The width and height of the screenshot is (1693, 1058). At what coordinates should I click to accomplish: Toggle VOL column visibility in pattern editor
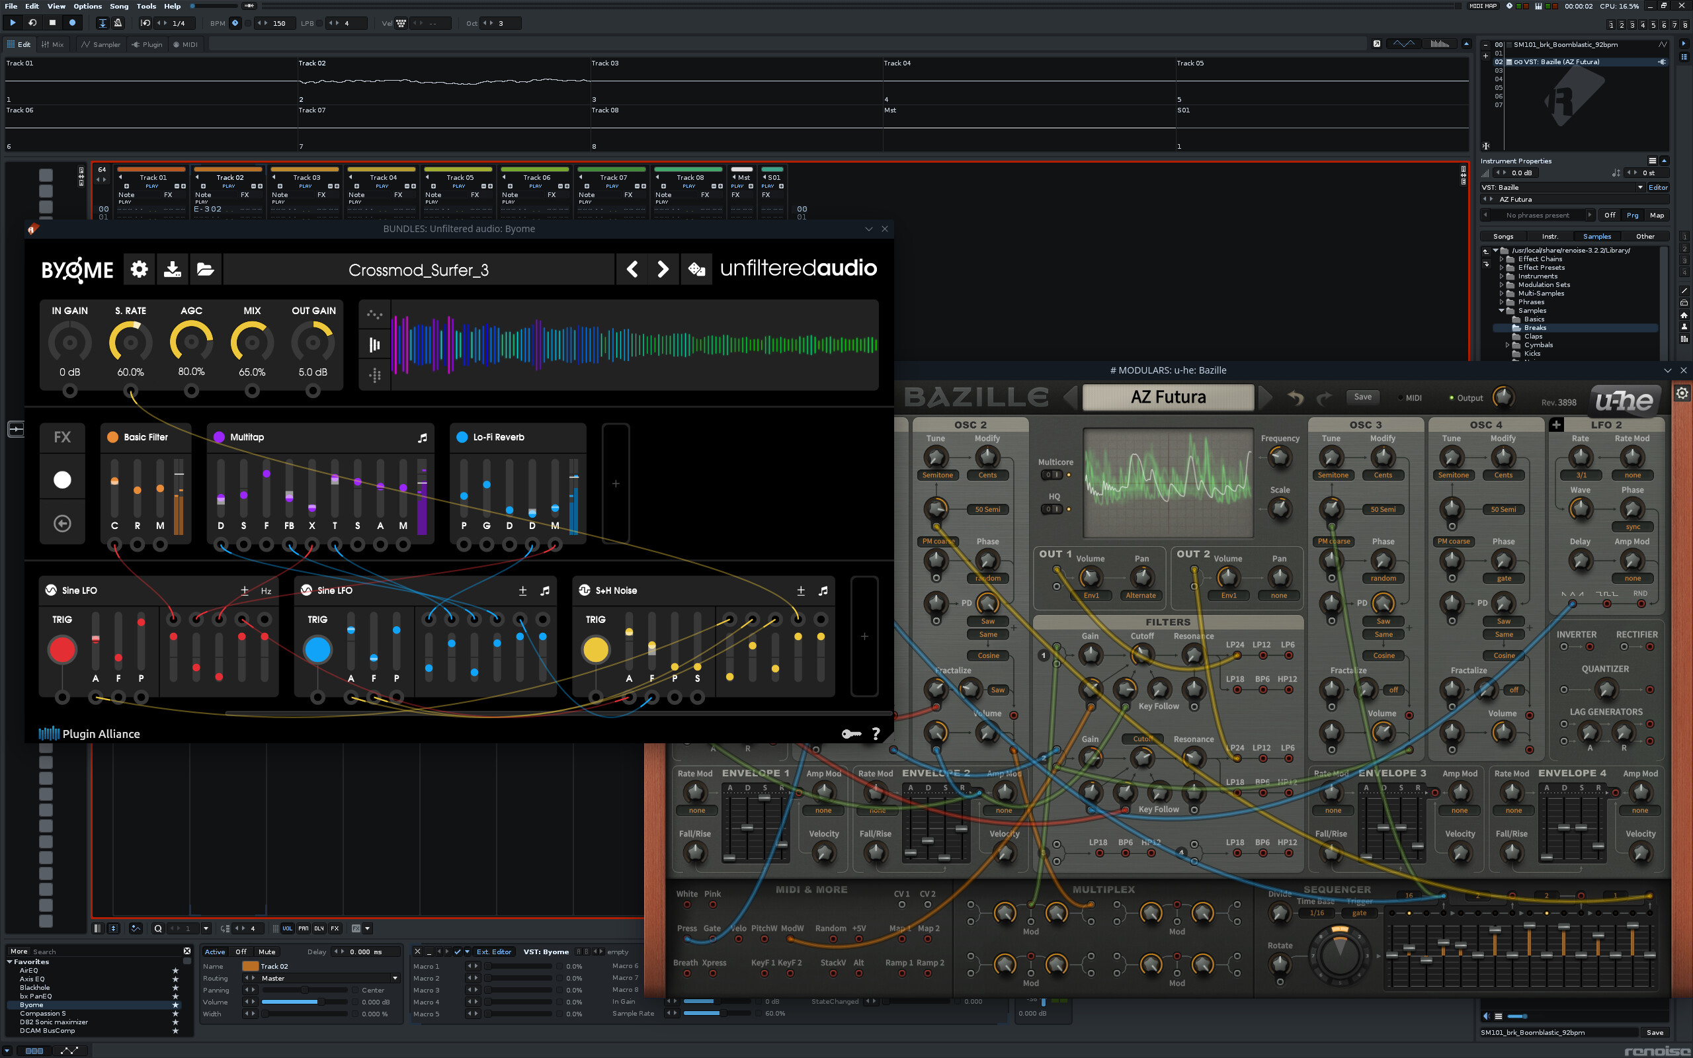pyautogui.click(x=288, y=928)
